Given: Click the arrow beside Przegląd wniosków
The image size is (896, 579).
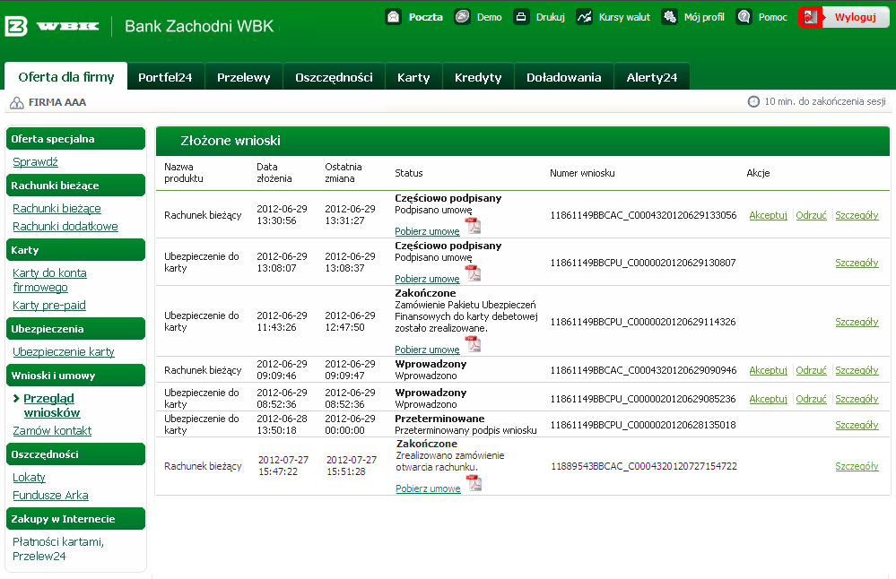Looking at the screenshot, I should 16,399.
